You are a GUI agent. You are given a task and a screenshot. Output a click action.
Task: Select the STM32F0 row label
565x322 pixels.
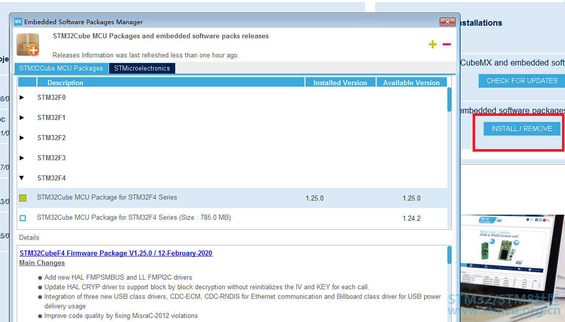[52, 97]
